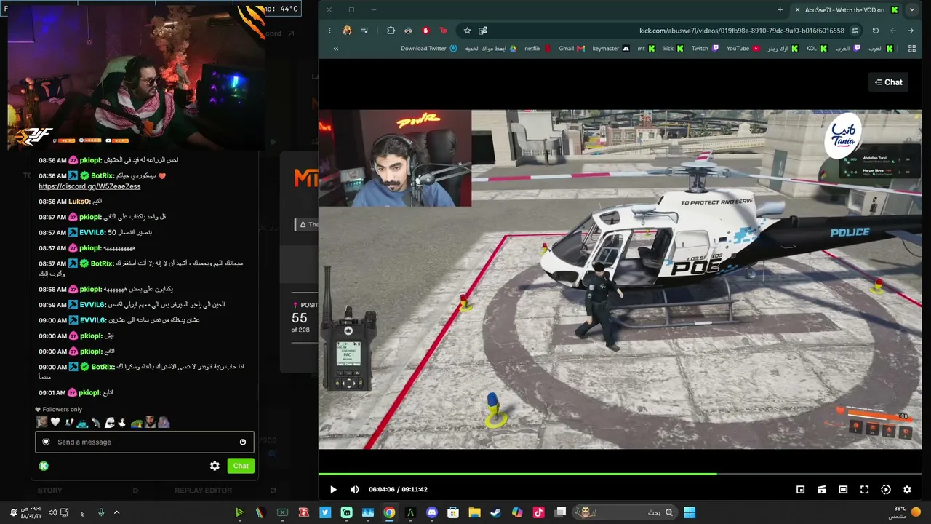
Task: Open video player settings gear
Action: (x=907, y=490)
